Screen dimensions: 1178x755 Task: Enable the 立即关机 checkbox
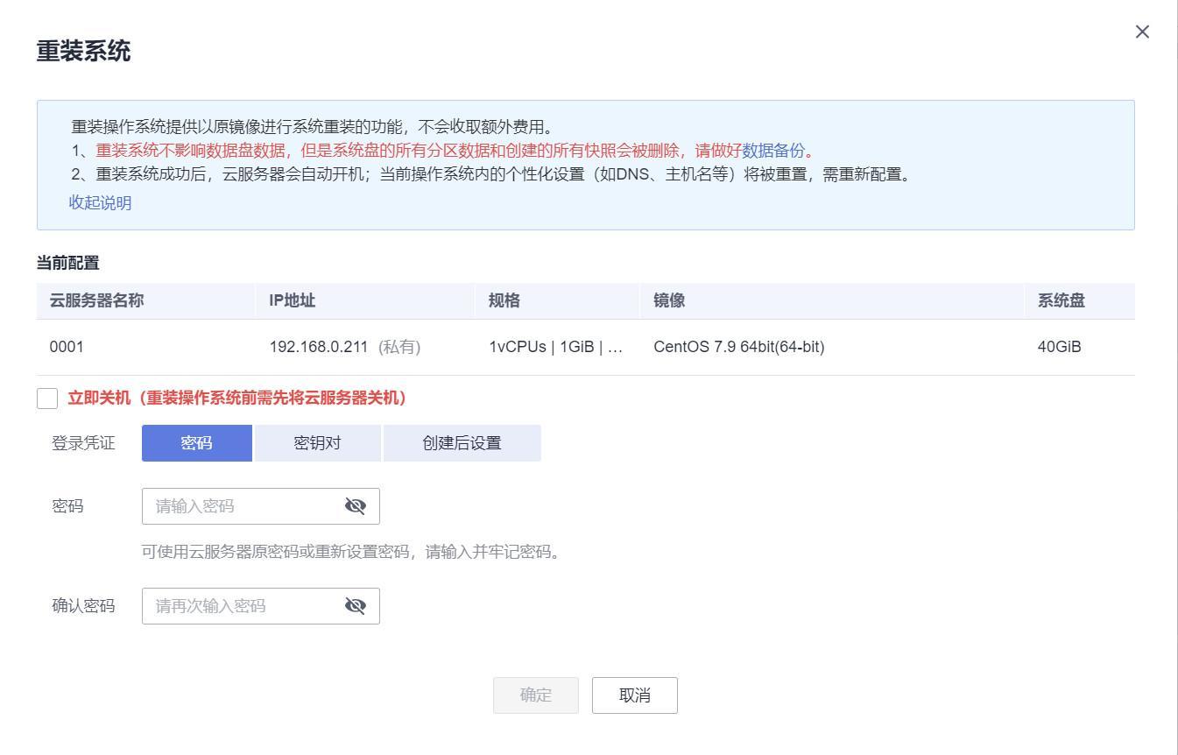pyautogui.click(x=47, y=399)
